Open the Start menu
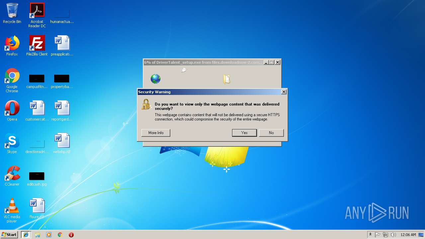425x239 pixels. coord(9,235)
